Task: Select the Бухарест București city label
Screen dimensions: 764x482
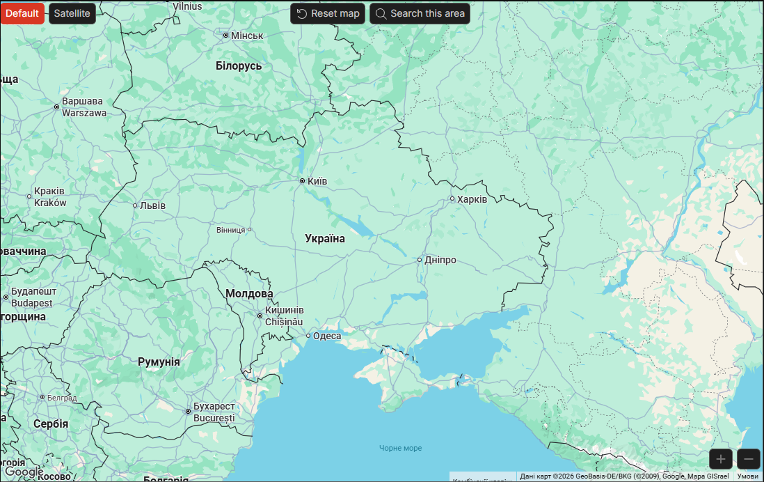Action: (x=214, y=412)
